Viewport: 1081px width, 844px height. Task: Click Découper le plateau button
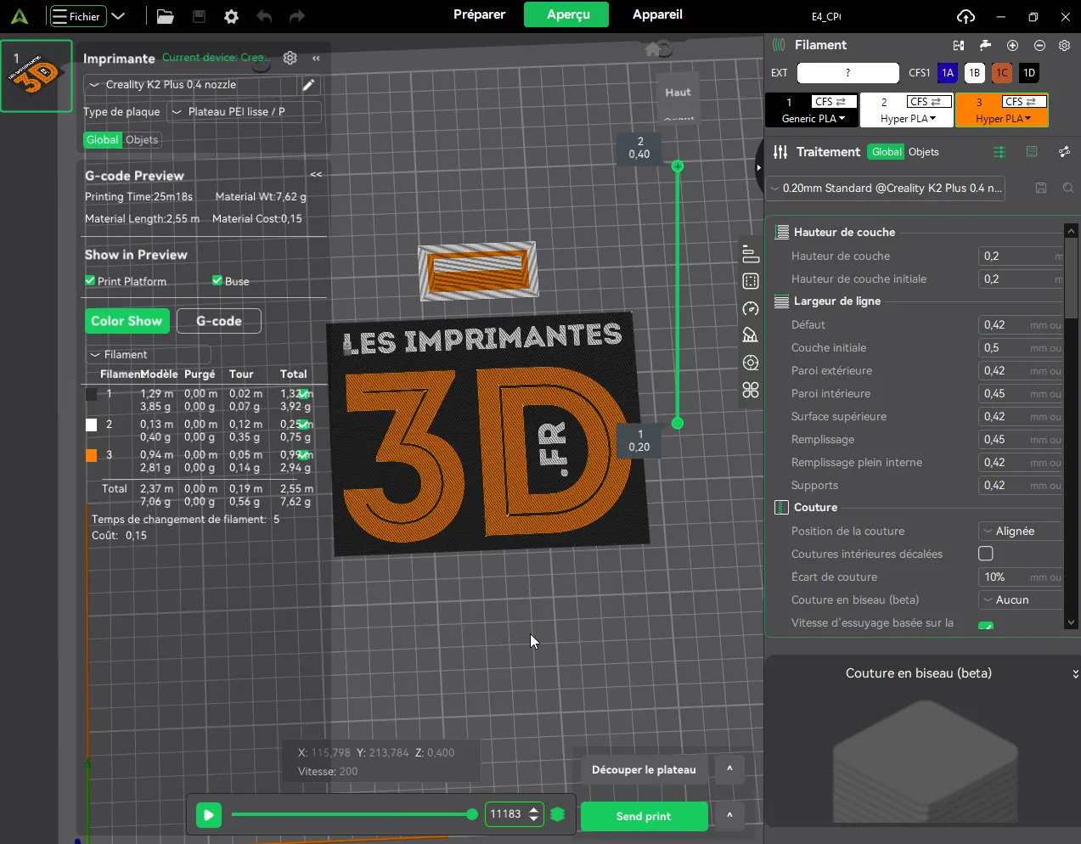[644, 770]
